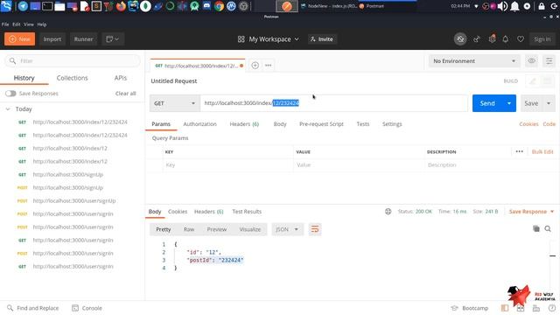Collapse the Today history group

pos(8,108)
